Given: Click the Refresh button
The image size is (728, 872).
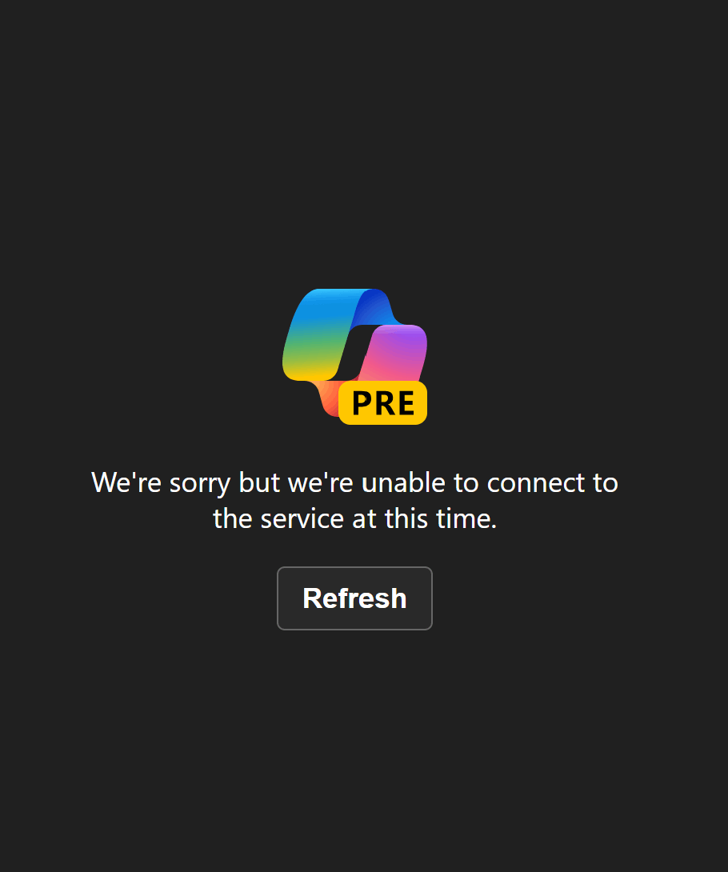Looking at the screenshot, I should (354, 598).
